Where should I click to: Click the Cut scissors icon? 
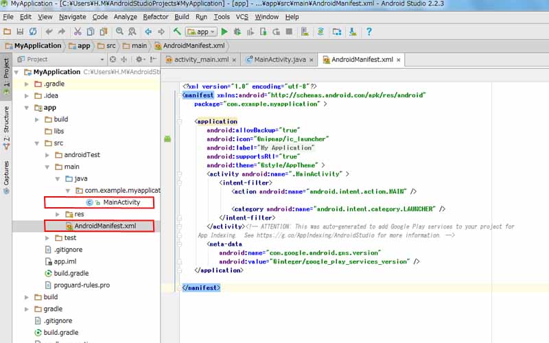(x=78, y=32)
